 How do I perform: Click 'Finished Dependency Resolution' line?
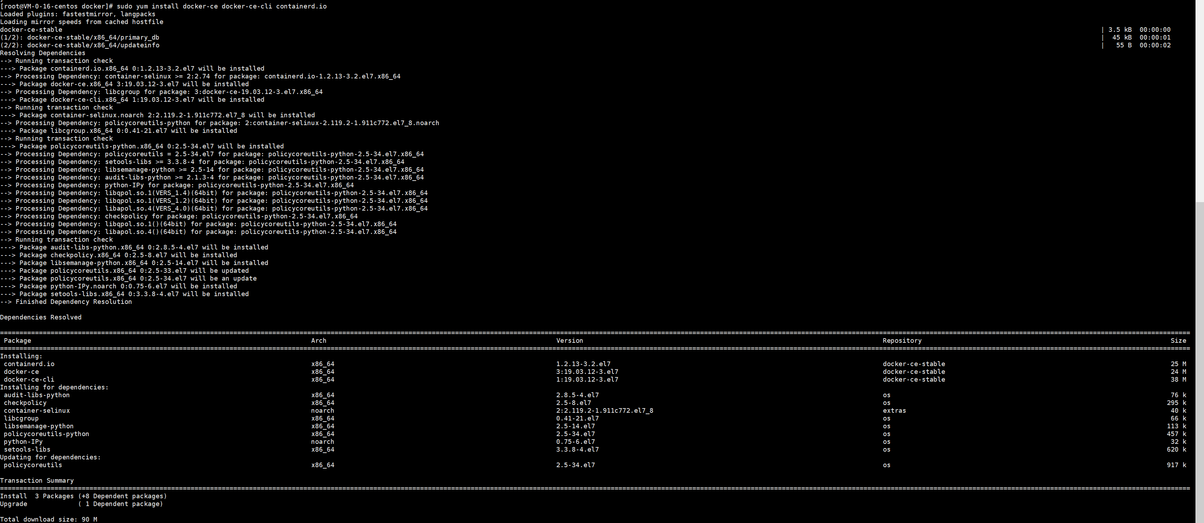click(66, 302)
